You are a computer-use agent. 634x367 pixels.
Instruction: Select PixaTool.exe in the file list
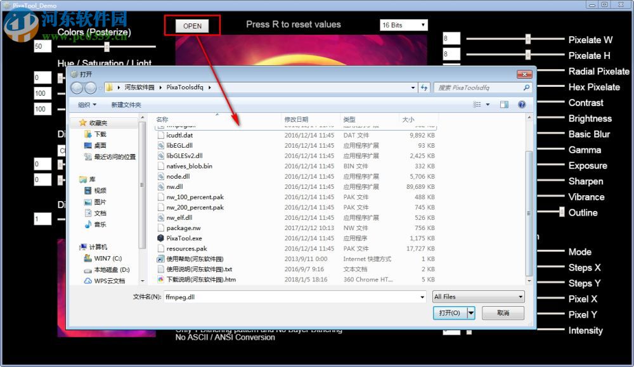click(x=184, y=238)
